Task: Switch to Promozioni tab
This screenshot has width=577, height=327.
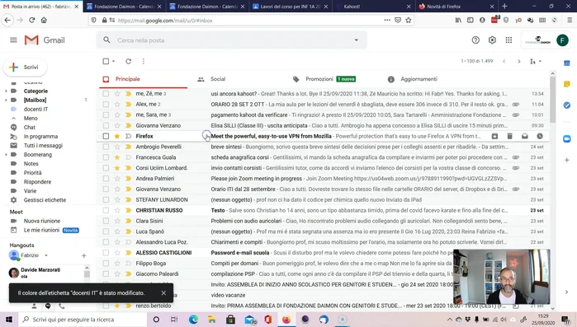Action: click(319, 79)
